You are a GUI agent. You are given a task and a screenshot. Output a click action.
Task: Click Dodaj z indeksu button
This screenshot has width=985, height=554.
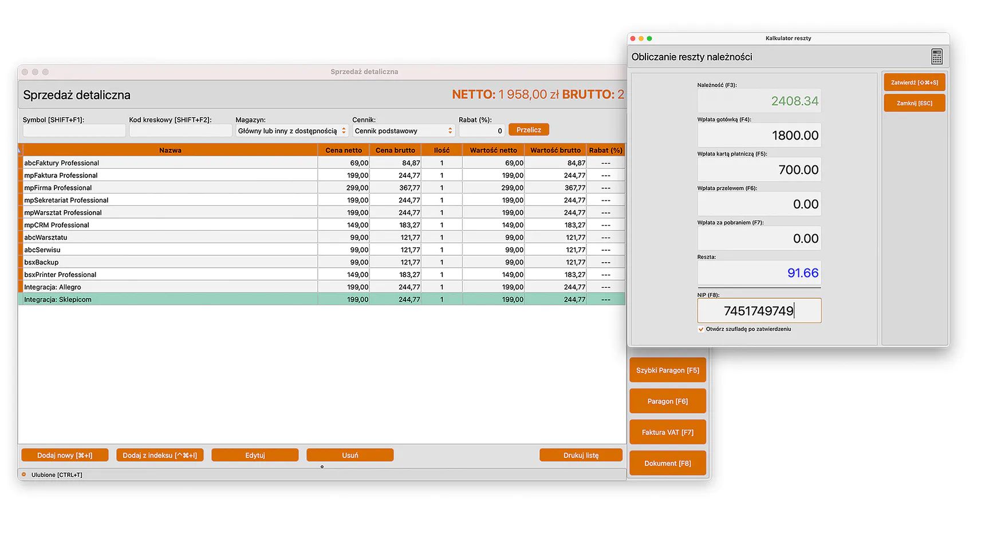point(160,455)
